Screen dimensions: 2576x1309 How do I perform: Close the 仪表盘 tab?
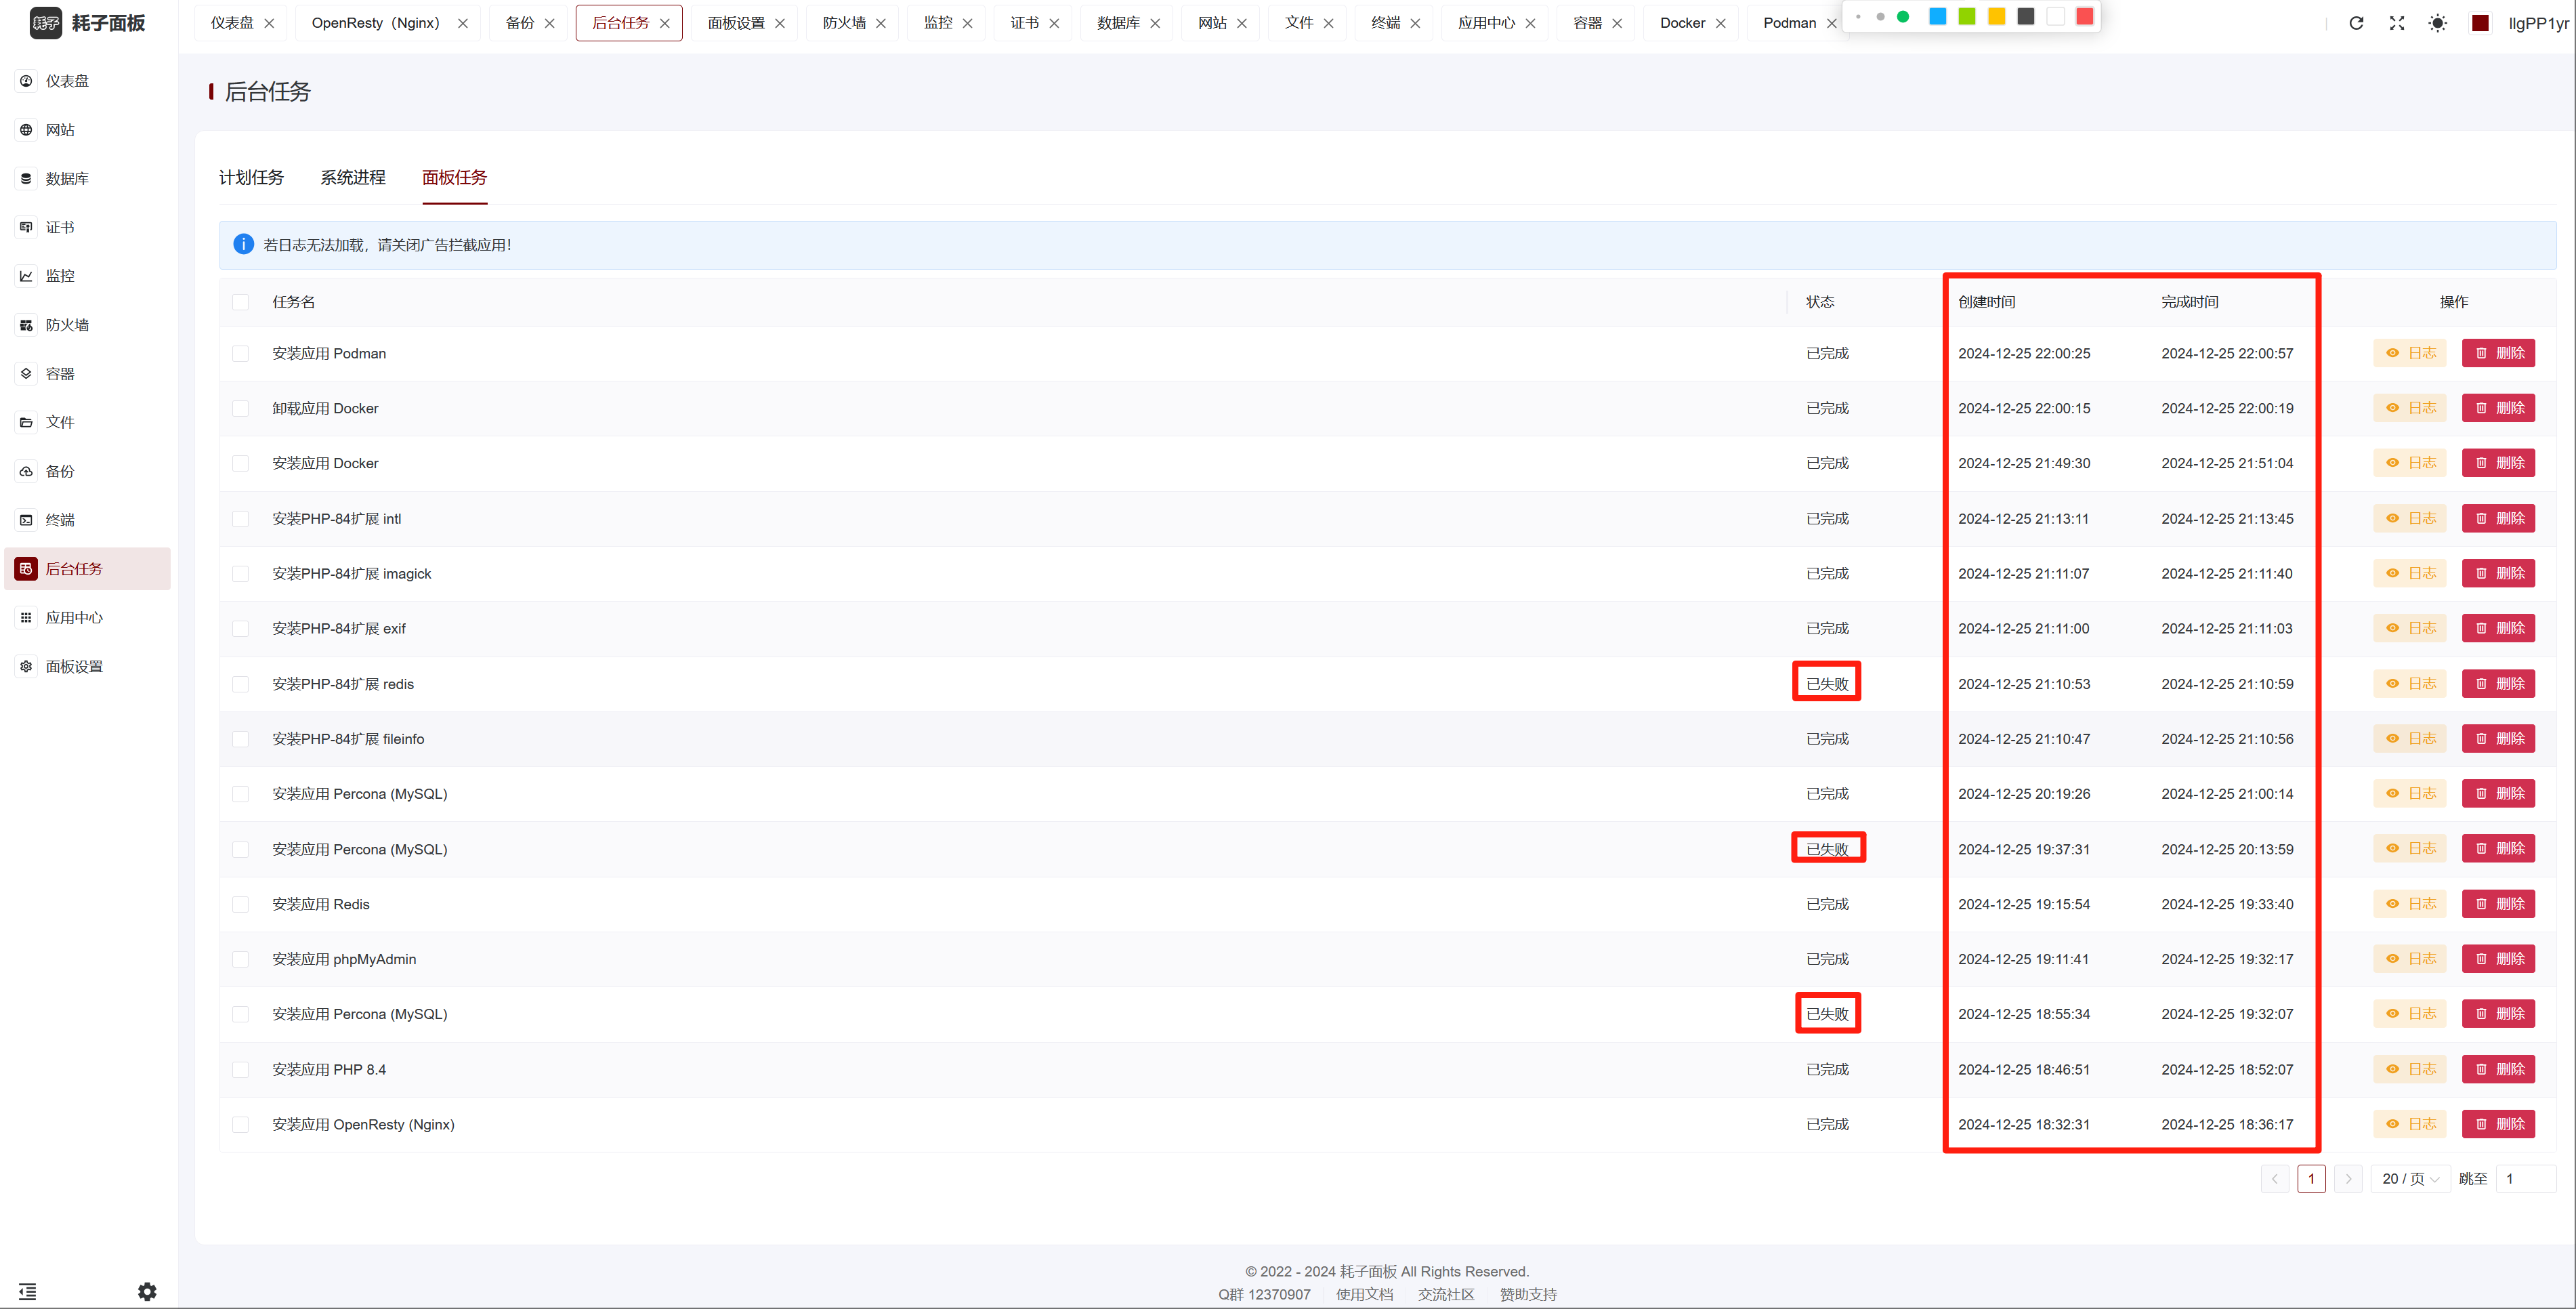[x=269, y=23]
